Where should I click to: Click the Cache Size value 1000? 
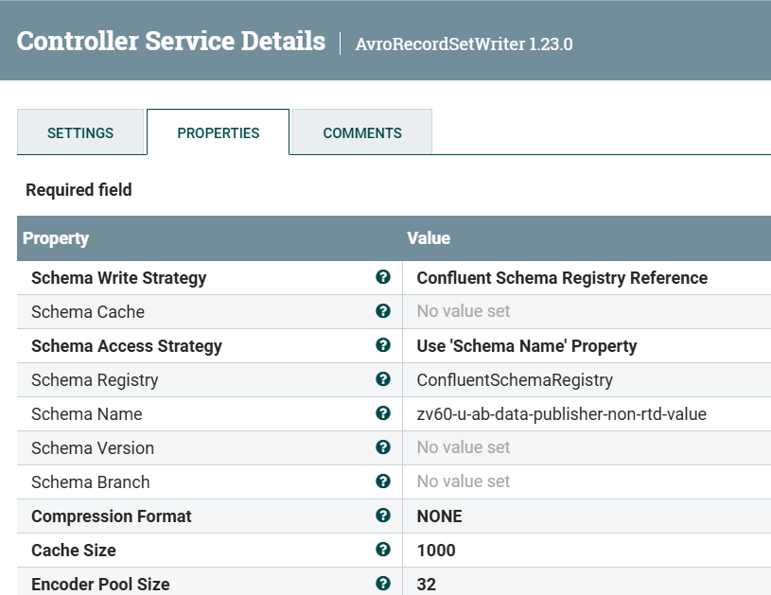click(x=436, y=551)
